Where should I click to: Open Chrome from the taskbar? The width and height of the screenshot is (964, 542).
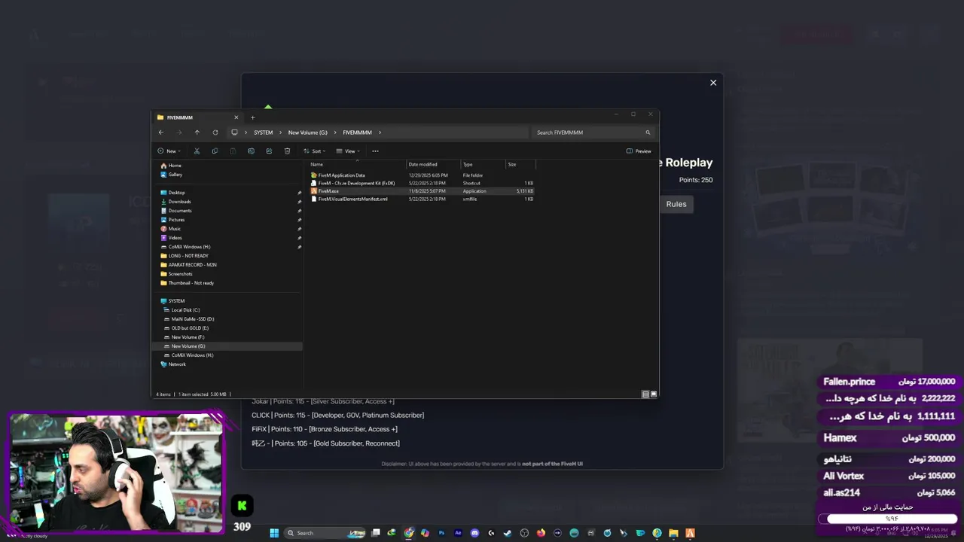tap(409, 533)
